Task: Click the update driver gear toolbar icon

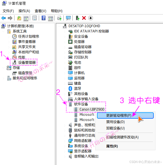Action: point(59,18)
